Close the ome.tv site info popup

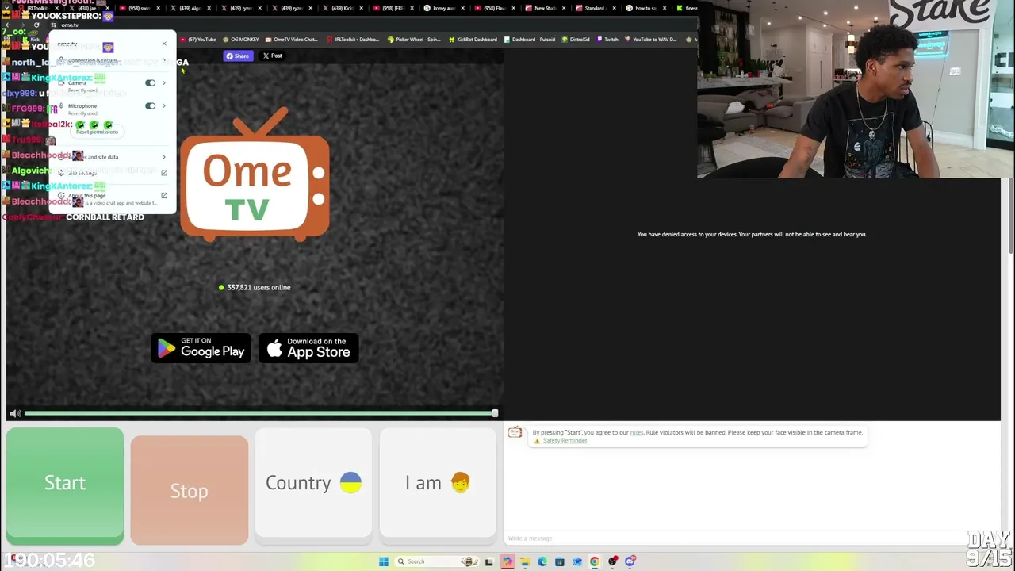click(x=164, y=44)
